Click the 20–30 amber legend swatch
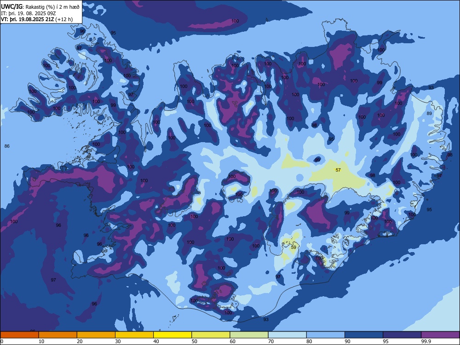This screenshot has height=345, width=460. click(x=96, y=335)
